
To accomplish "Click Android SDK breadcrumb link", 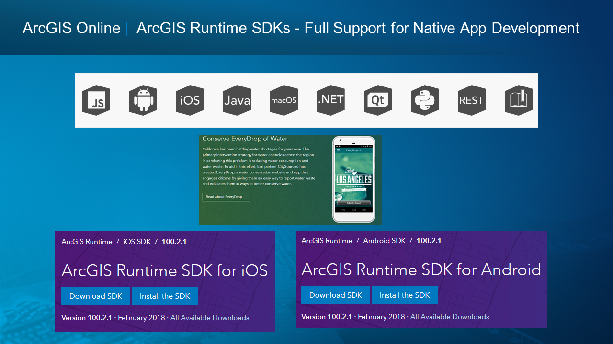I will click(384, 241).
